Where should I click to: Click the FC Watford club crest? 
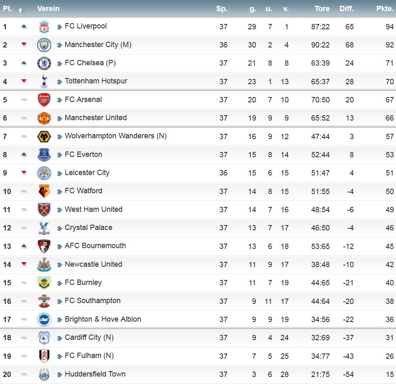coord(44,191)
